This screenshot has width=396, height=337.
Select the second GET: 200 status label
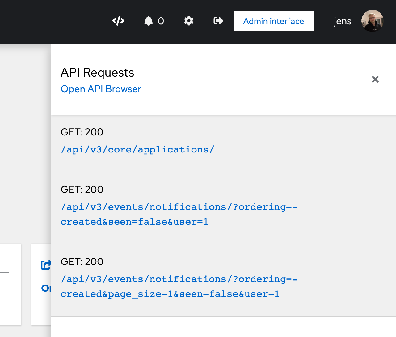[82, 189]
